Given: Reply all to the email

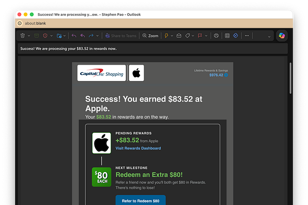Looking at the screenshot, I should [x=83, y=36].
